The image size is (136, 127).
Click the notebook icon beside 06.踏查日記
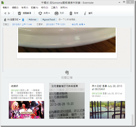coord(5,20)
